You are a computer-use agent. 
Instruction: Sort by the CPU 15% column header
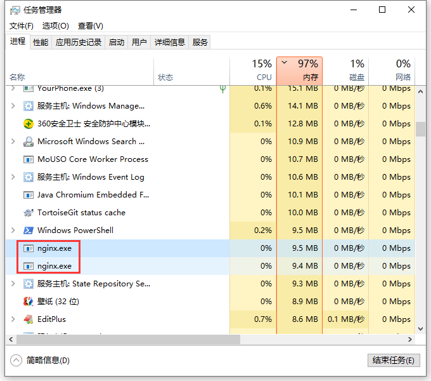click(x=253, y=72)
